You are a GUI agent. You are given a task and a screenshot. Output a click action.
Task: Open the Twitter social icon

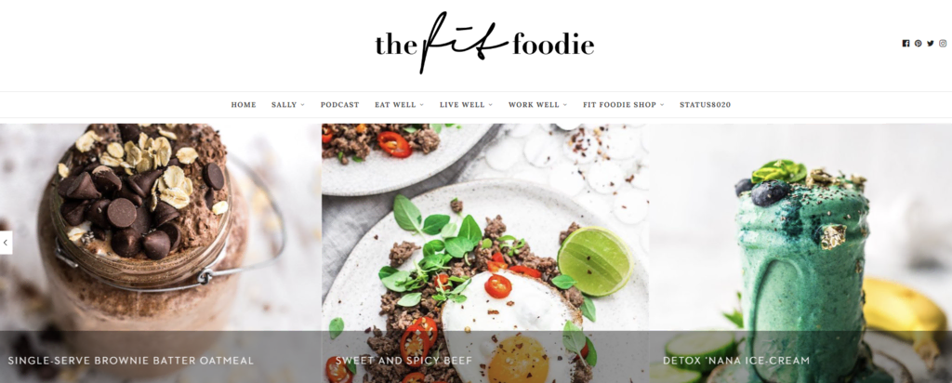(930, 43)
